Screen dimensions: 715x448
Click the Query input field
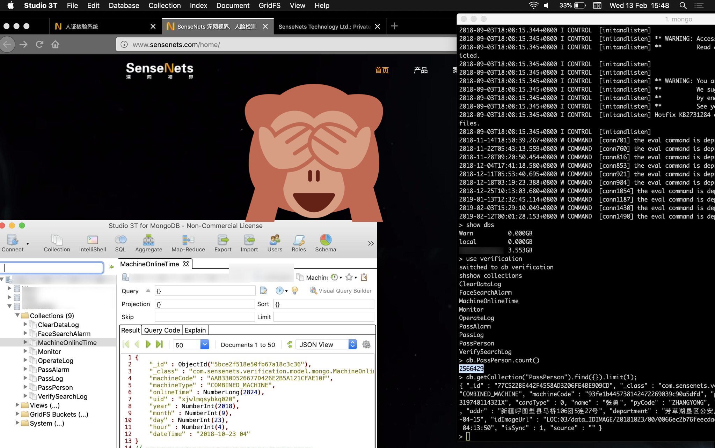205,291
